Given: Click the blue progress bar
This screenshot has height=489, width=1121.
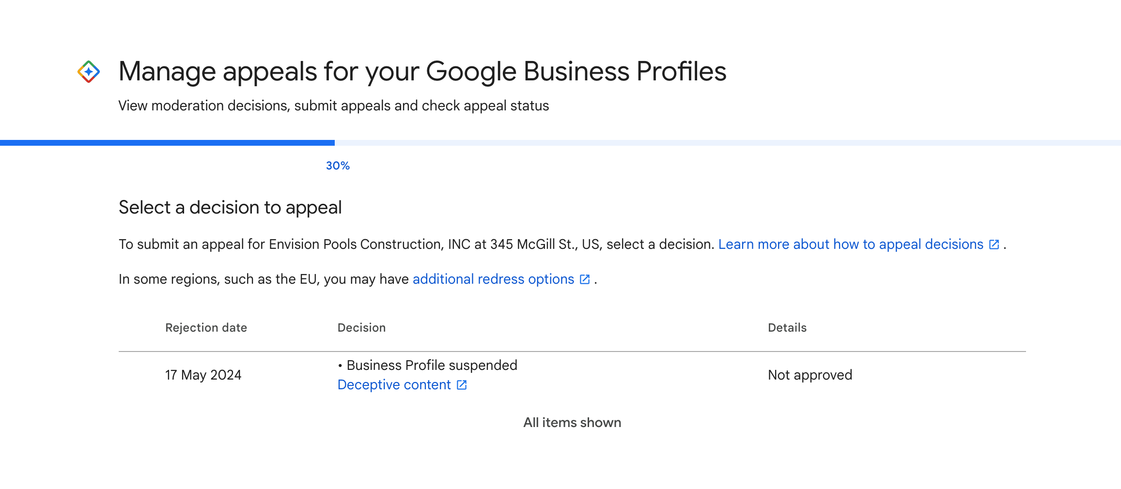Looking at the screenshot, I should pos(167,143).
